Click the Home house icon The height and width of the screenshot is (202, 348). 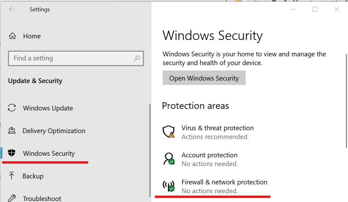[13, 36]
